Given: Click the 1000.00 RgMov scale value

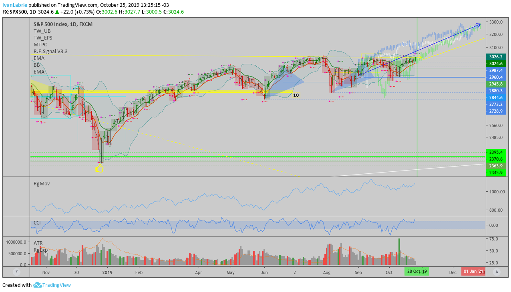Looking at the screenshot, I should (x=497, y=192).
